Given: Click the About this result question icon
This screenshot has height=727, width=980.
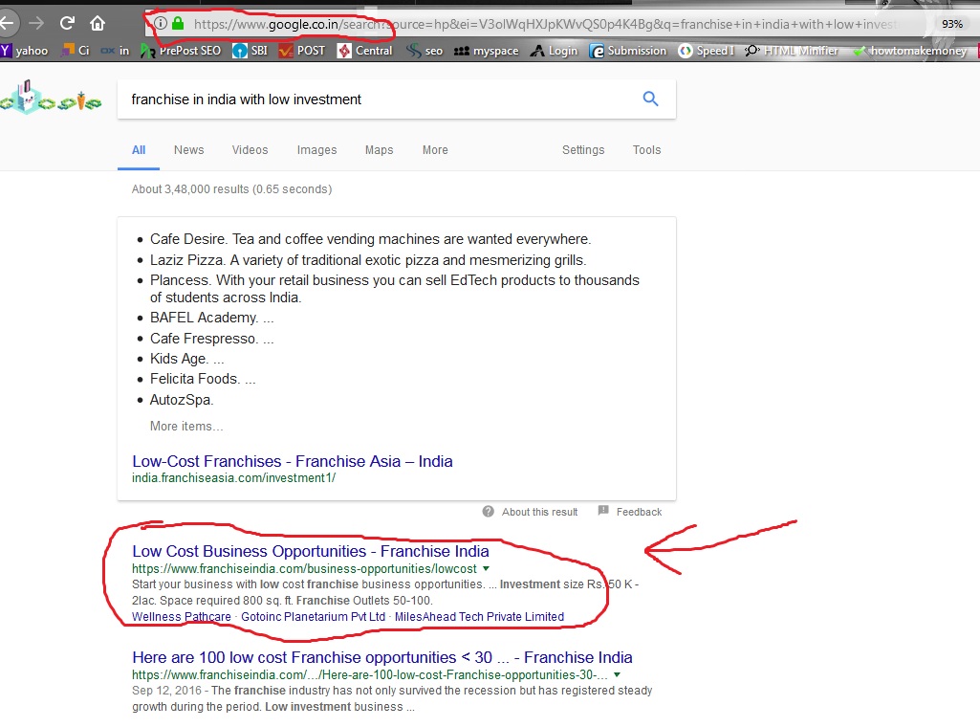Looking at the screenshot, I should click(x=489, y=512).
